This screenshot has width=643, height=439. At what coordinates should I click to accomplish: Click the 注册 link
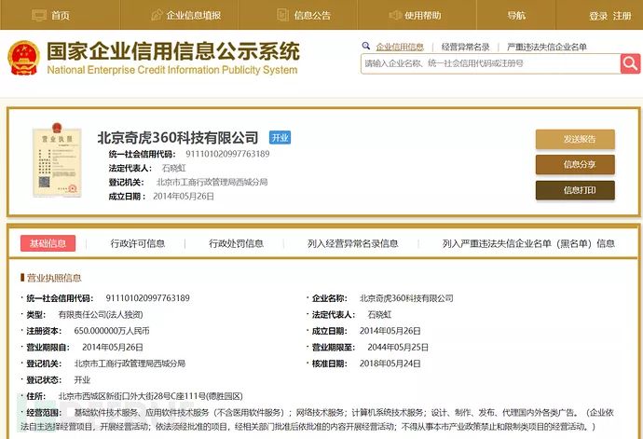[622, 16]
